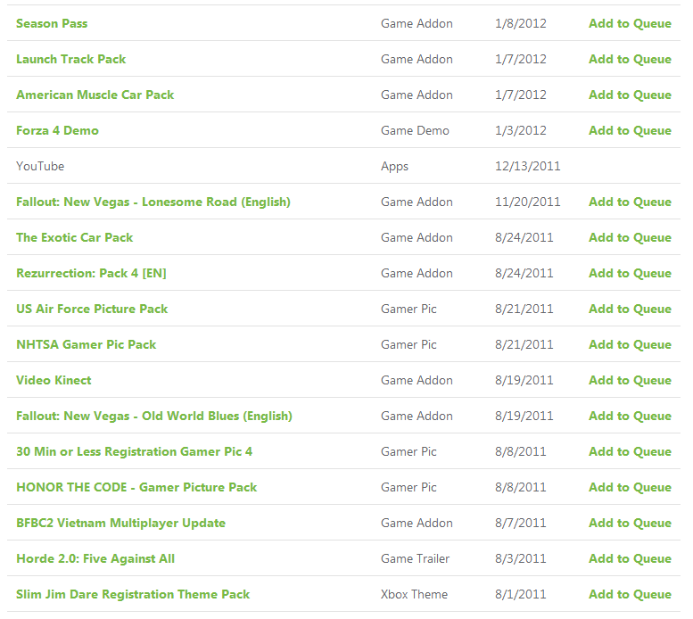Add Lonesome Road to queue
693x619 pixels.
click(x=630, y=202)
